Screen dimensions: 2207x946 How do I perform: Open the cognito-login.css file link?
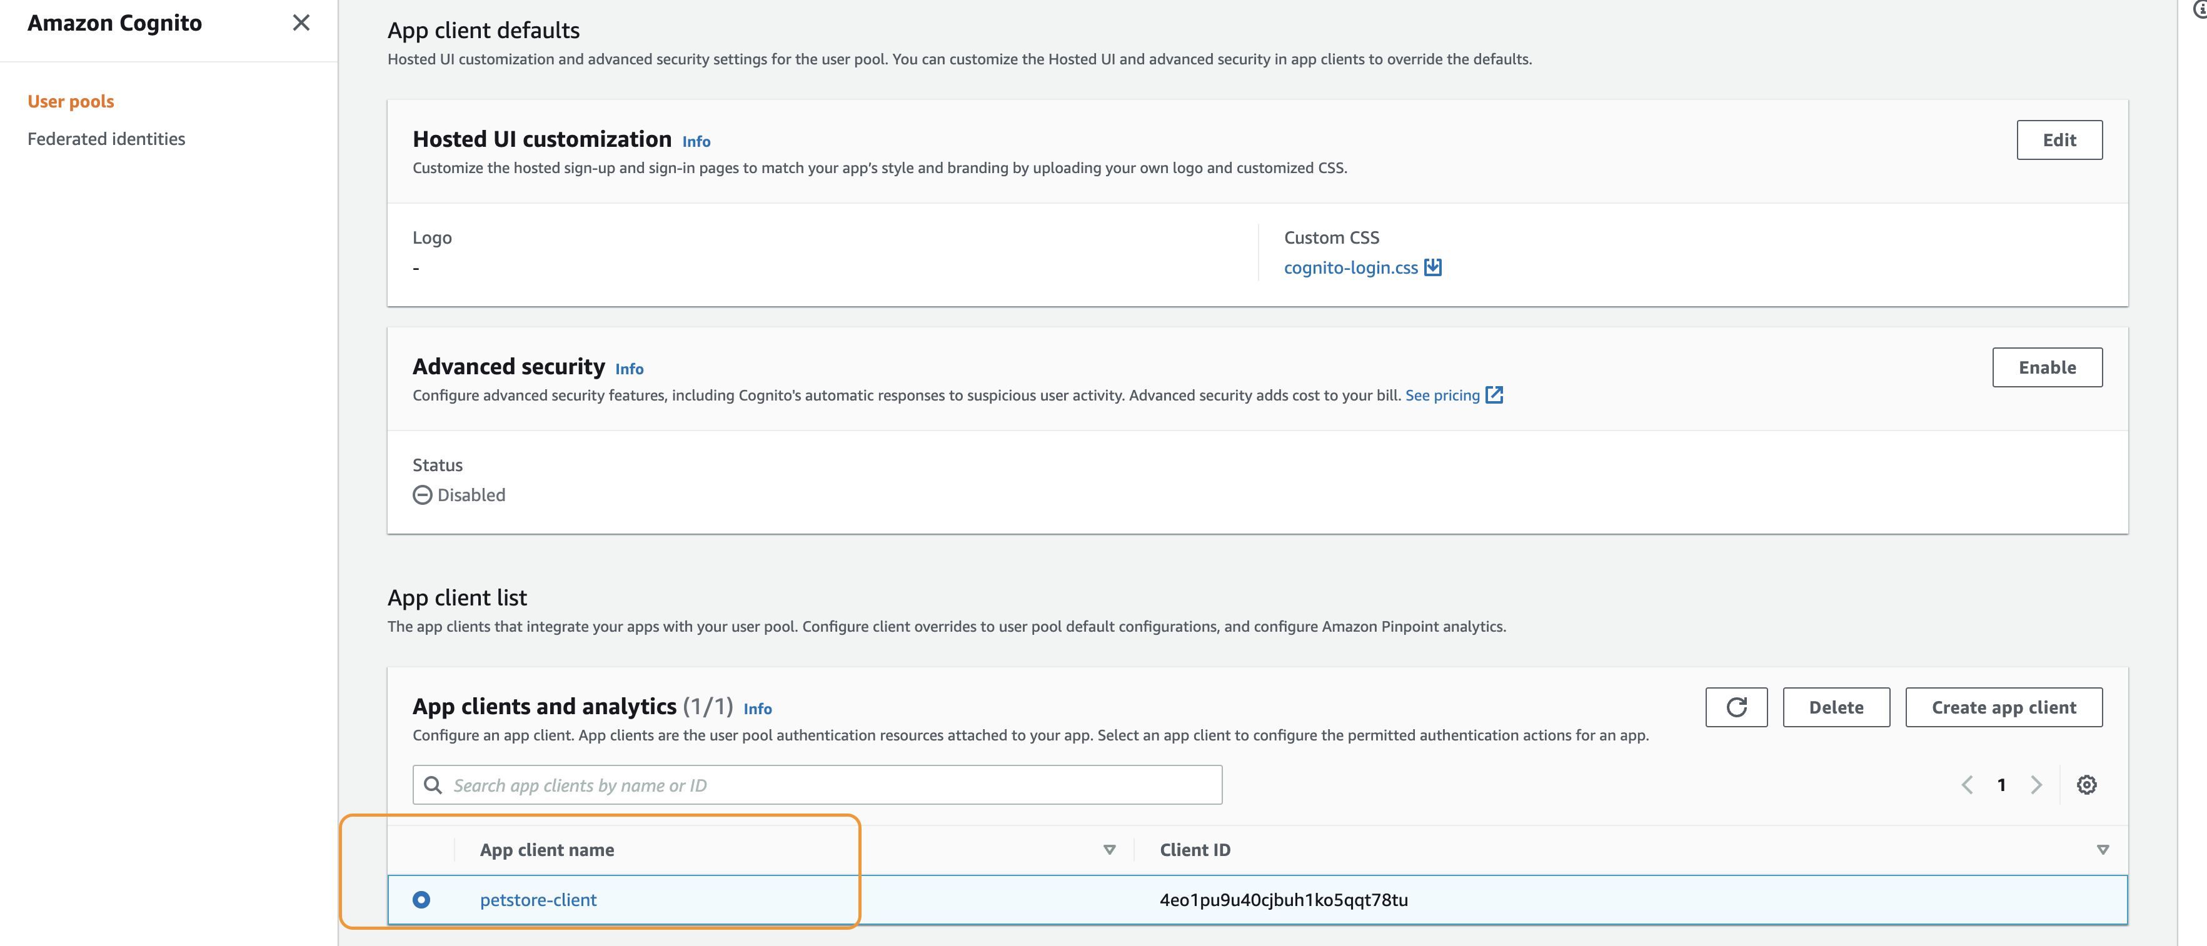tap(1350, 267)
